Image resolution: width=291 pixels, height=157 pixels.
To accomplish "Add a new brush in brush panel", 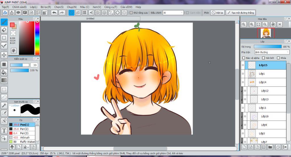I will pyautogui.click(x=18, y=147).
